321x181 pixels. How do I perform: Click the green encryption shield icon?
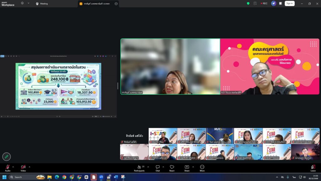pyautogui.click(x=248, y=3)
